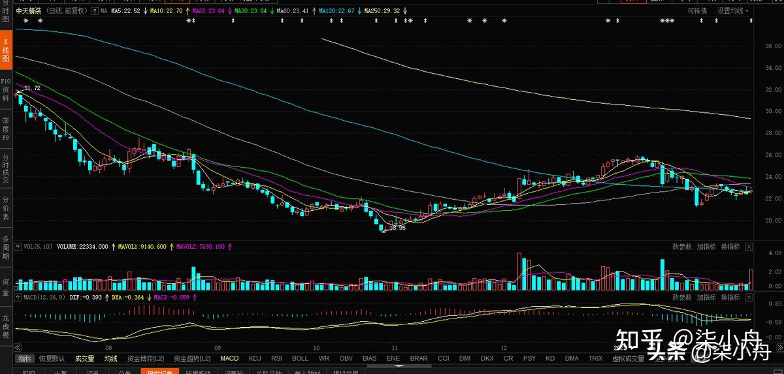Open the K线图 sidebar view
The width and height of the screenshot is (784, 374).
[6, 54]
